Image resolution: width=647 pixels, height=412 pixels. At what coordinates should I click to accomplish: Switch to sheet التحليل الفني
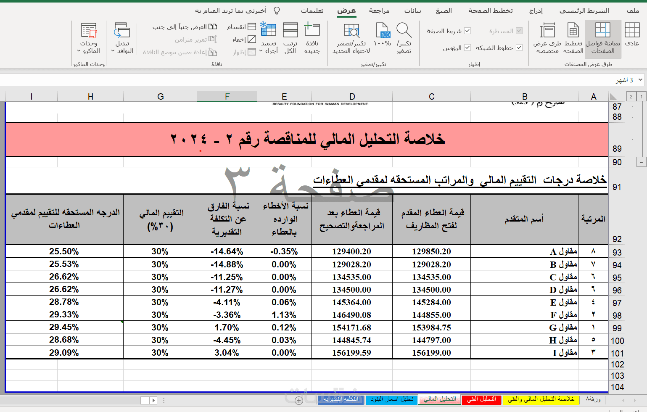pos(481,399)
